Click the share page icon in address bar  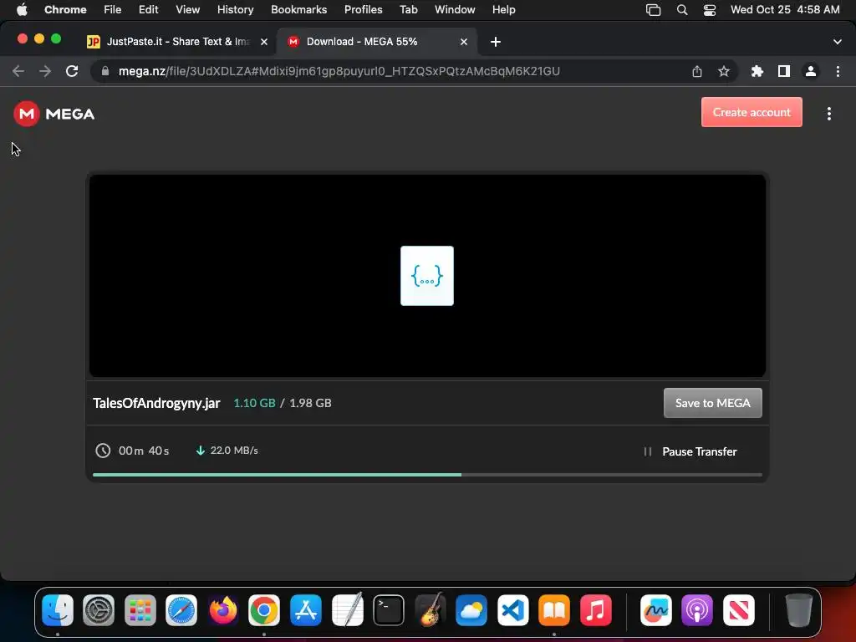tap(696, 71)
